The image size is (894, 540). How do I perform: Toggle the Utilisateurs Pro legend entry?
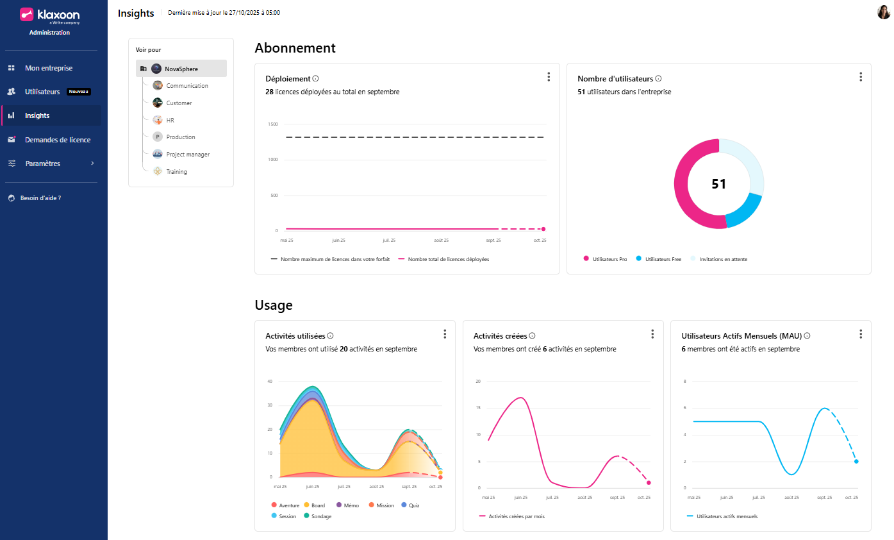point(605,259)
